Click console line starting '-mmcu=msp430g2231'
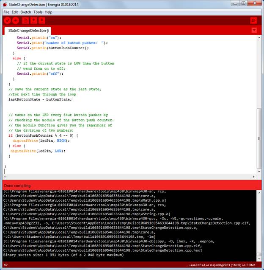264x270 pixels. 126,223
